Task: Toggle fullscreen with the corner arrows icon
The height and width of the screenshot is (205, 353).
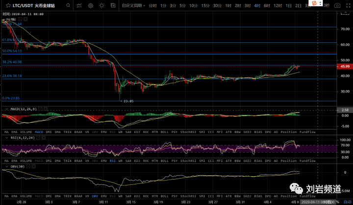Action: click(x=348, y=5)
